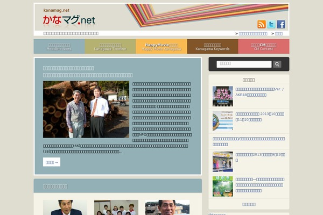The width and height of the screenshot is (323, 215).
Task: Open the featured photo of two men by logs
Action: pyautogui.click(x=86, y=109)
